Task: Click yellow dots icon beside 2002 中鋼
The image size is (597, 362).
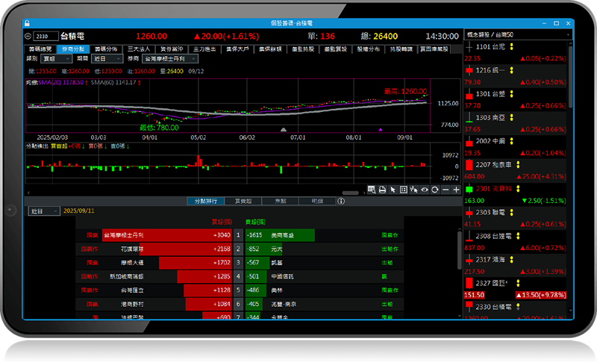Action: click(x=511, y=141)
